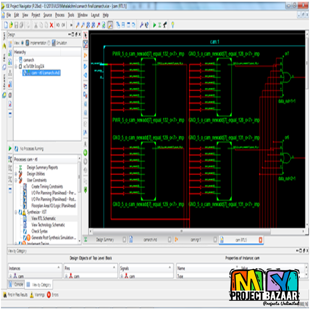
Task: Click the red Delete X toolbar icon
Action: pyautogui.click(x=51, y=24)
